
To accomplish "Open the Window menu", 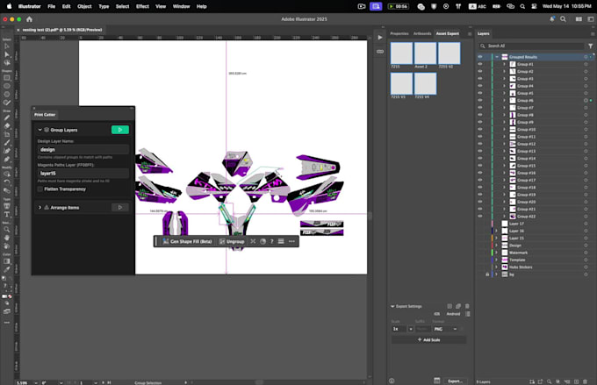I will (181, 6).
